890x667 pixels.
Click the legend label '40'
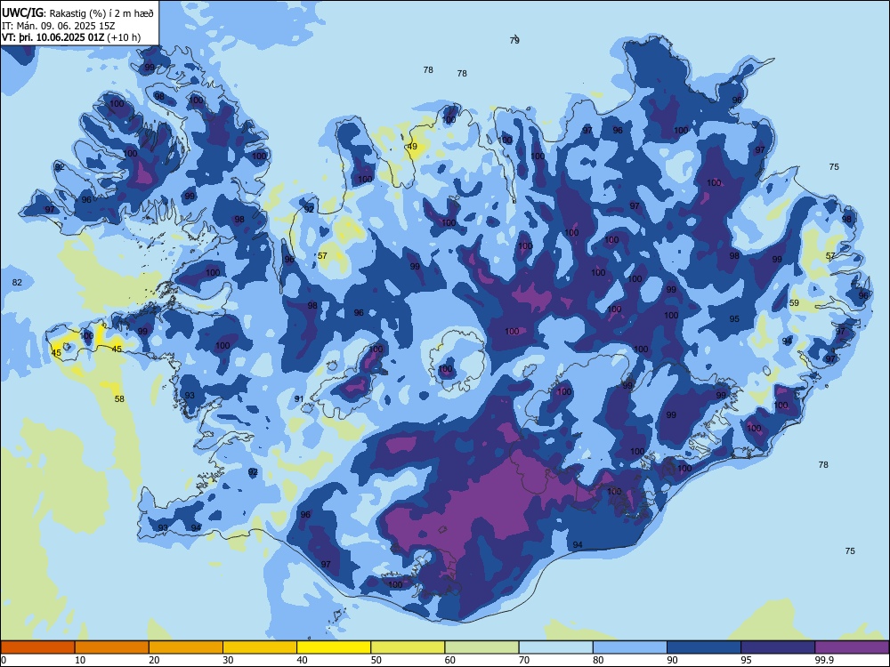click(x=303, y=660)
